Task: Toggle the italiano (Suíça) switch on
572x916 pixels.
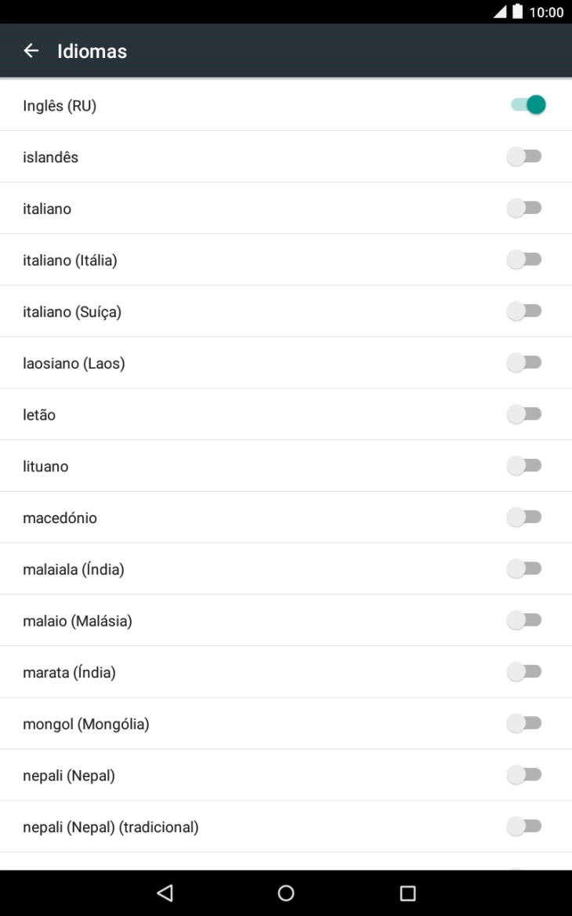Action: (x=524, y=311)
